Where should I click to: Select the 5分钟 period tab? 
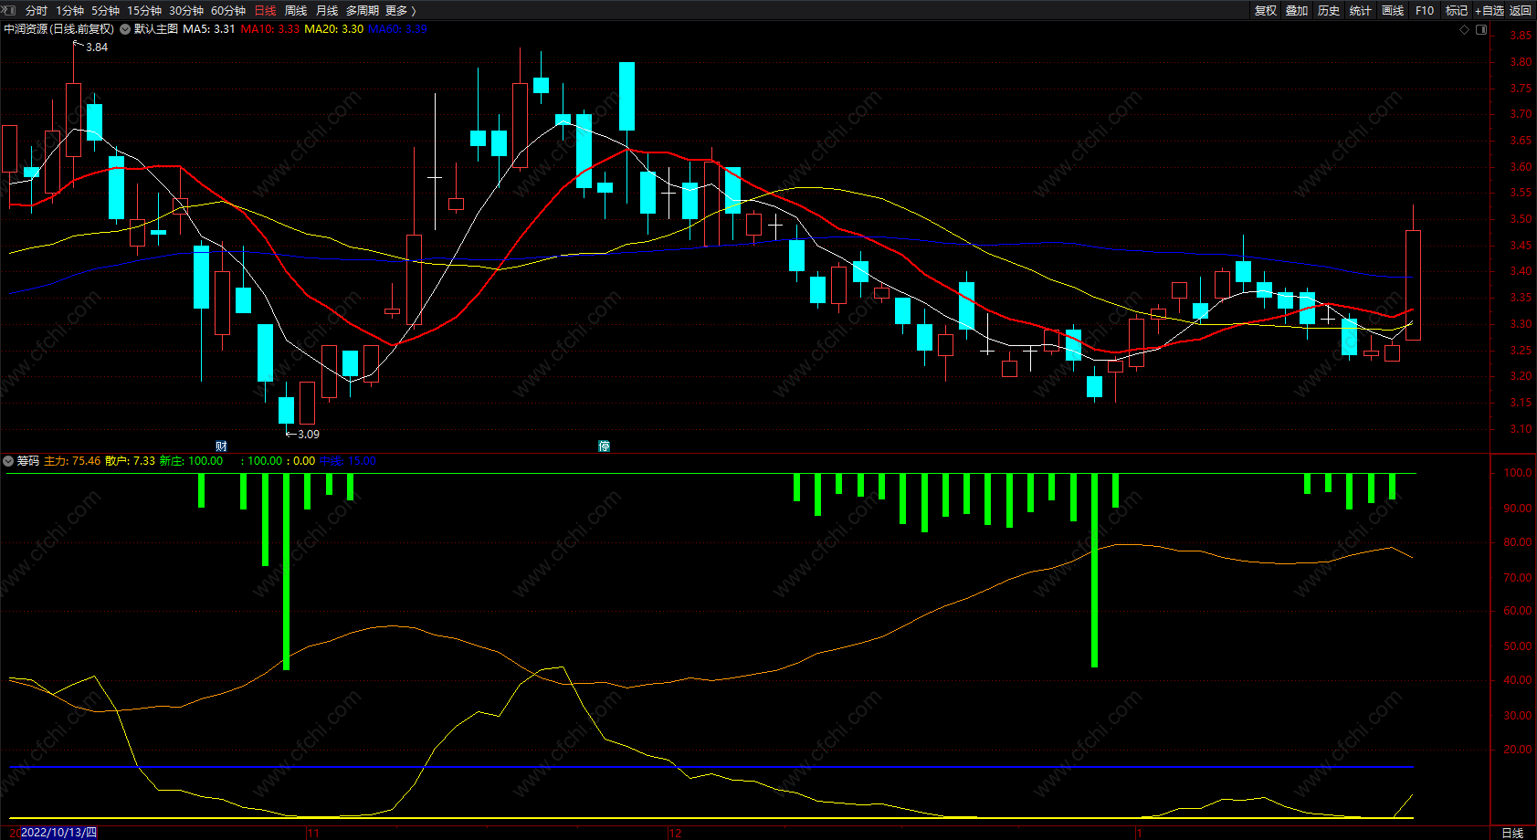coord(105,10)
